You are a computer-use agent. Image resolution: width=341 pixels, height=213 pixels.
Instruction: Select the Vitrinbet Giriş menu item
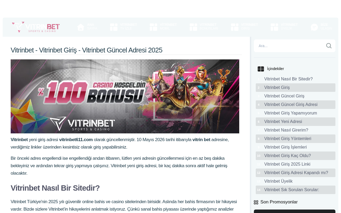tap(245, 27)
